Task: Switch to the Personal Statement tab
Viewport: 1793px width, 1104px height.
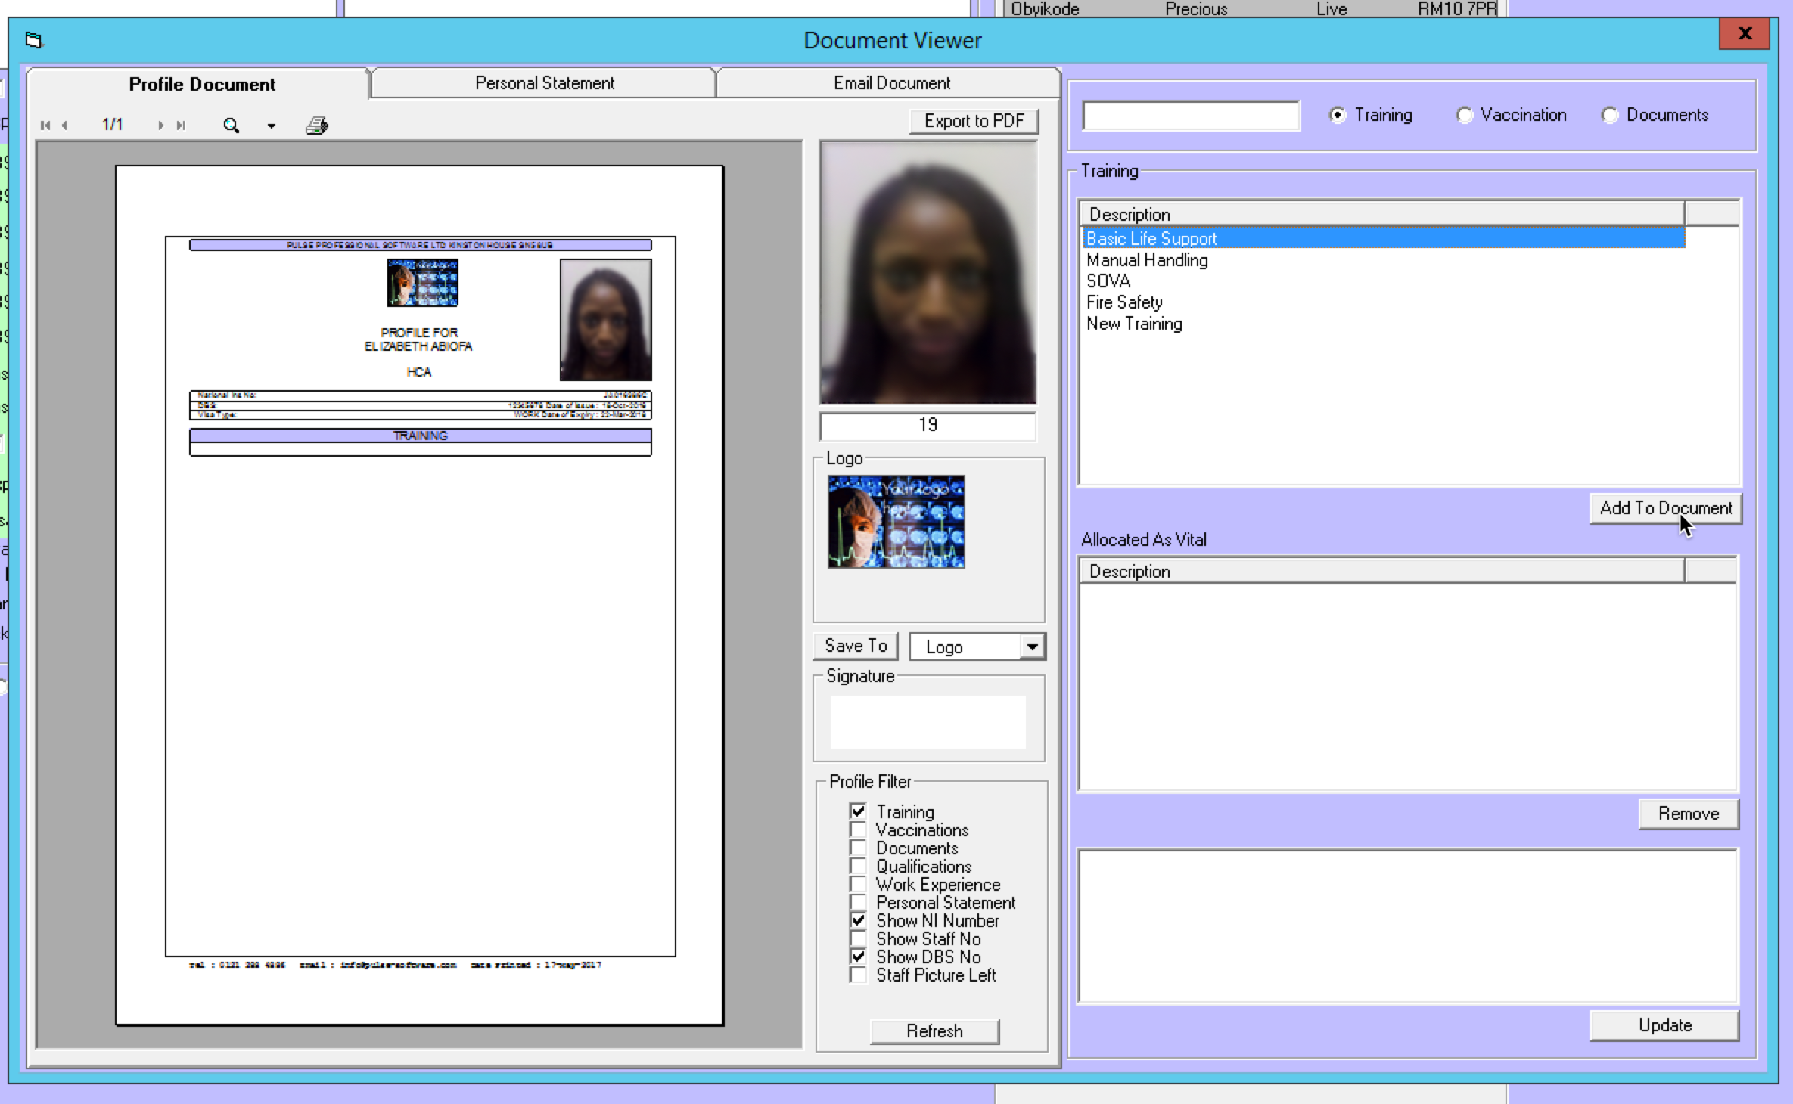Action: pos(544,83)
